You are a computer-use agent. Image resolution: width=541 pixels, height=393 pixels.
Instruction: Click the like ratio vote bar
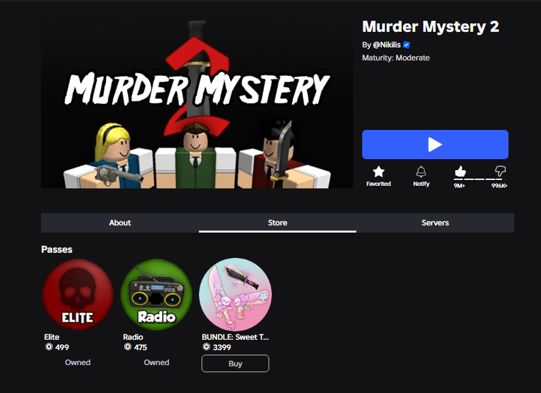click(480, 179)
